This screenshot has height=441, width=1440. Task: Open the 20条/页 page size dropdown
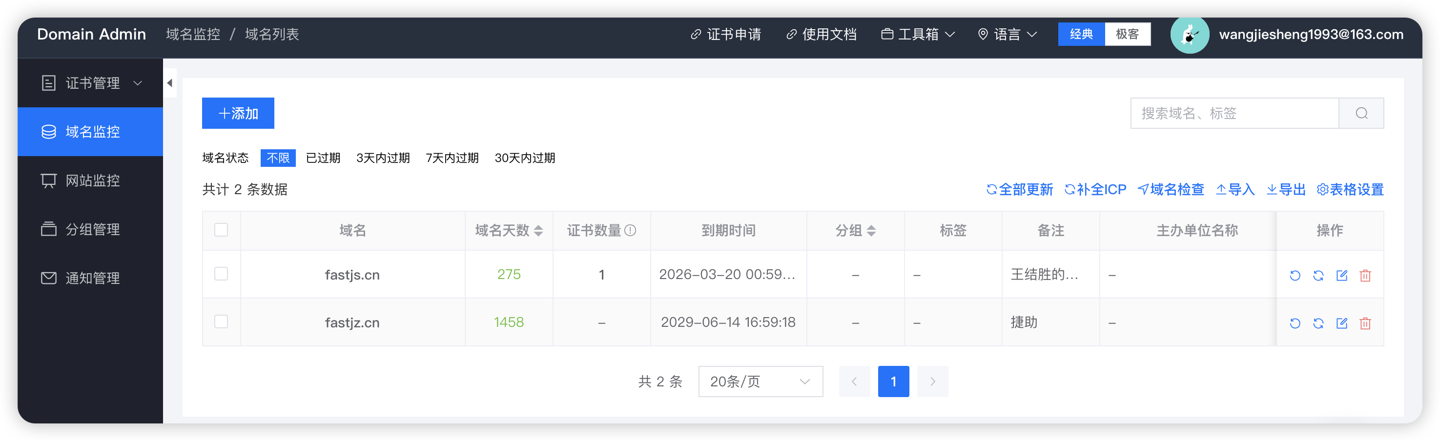(760, 382)
